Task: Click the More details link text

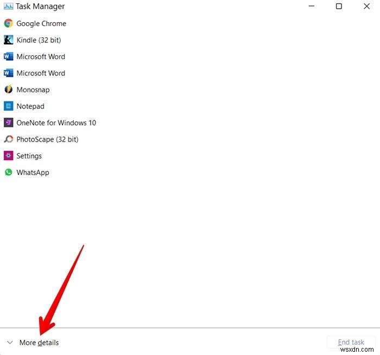Action: 39,343
